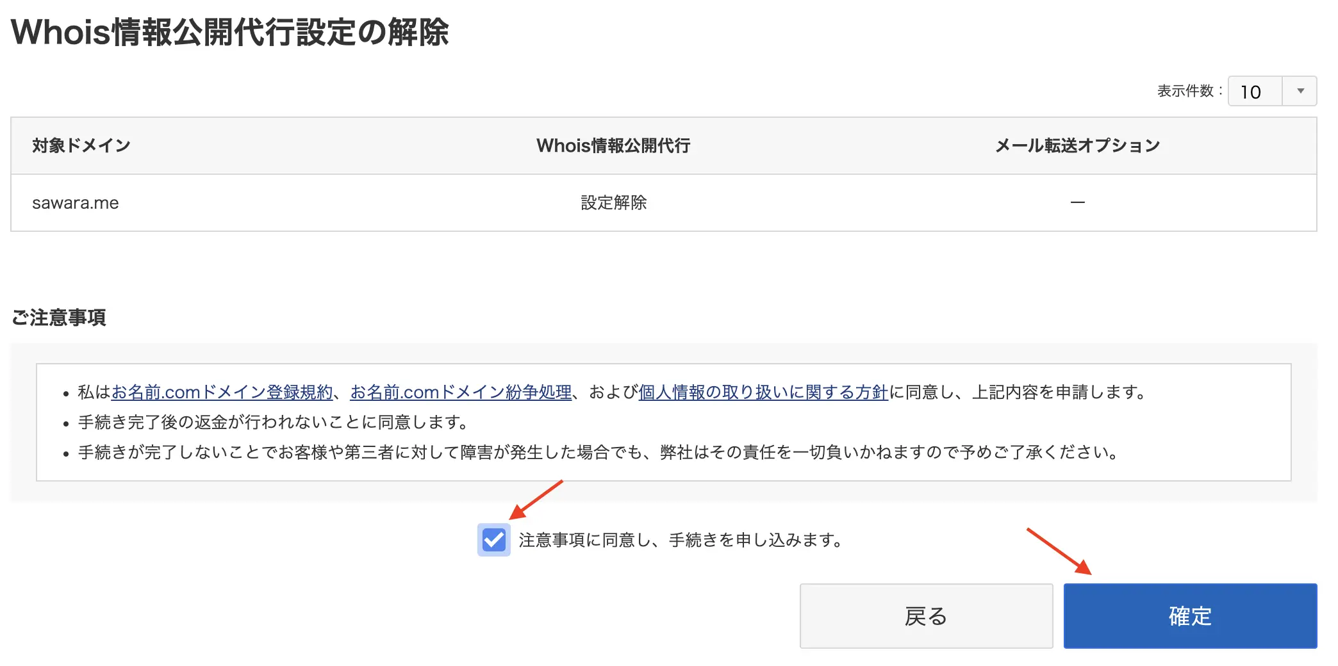Image resolution: width=1338 pixels, height=666 pixels.
Task: Click the 注意事項に同意し checkbox label text
Action: (680, 540)
